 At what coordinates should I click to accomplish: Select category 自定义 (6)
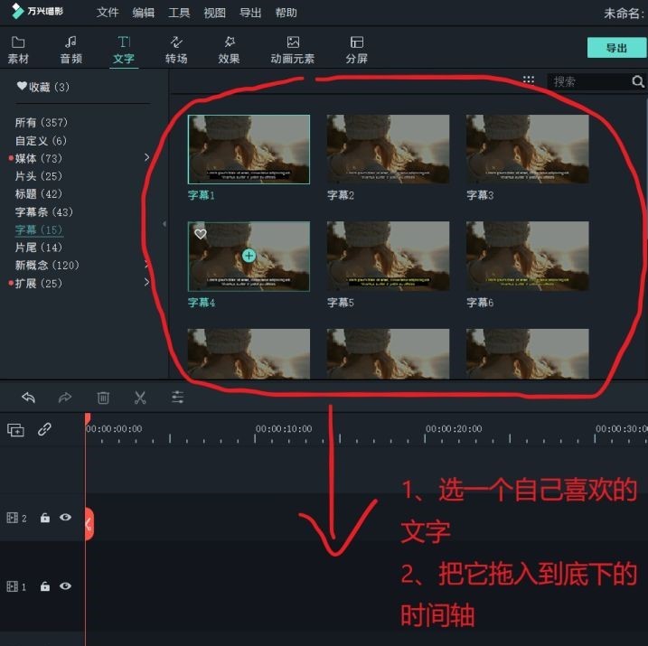41,140
